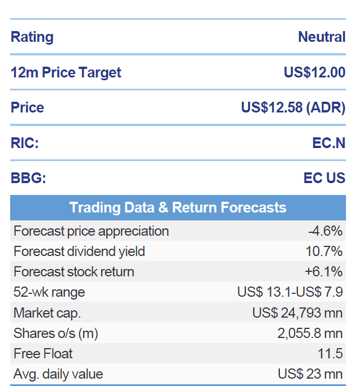Click the Rating label
Screen dimensions: 359x386
(x=32, y=37)
